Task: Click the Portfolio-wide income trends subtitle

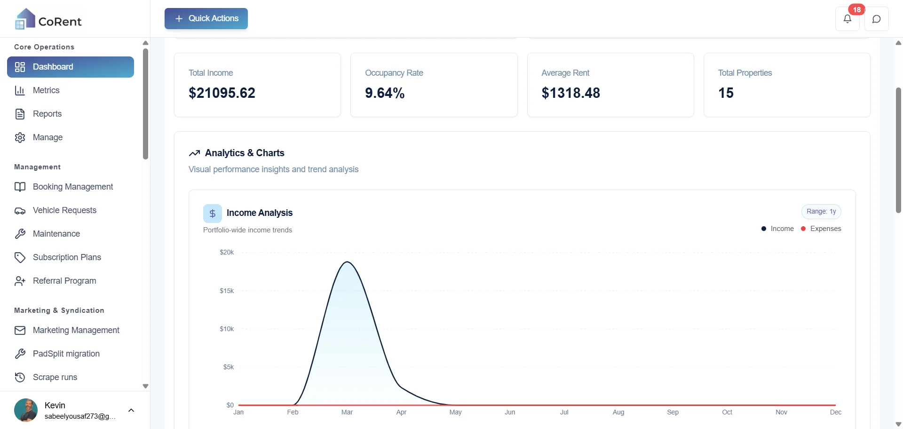Action: pos(247,230)
